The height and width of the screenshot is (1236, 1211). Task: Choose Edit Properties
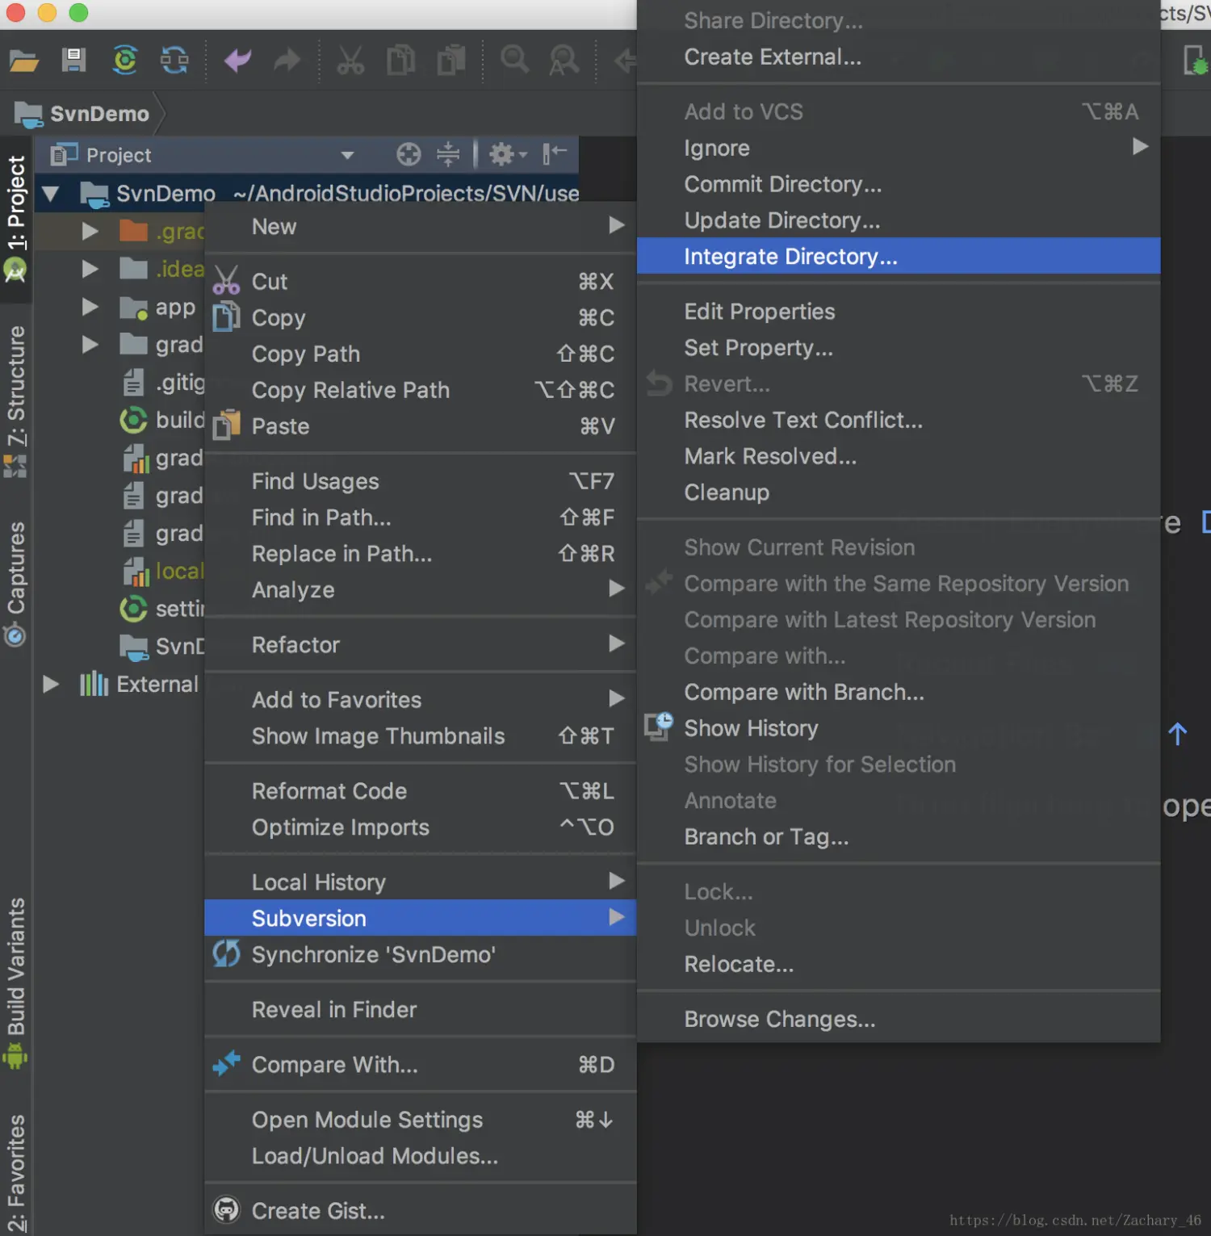pos(899,312)
